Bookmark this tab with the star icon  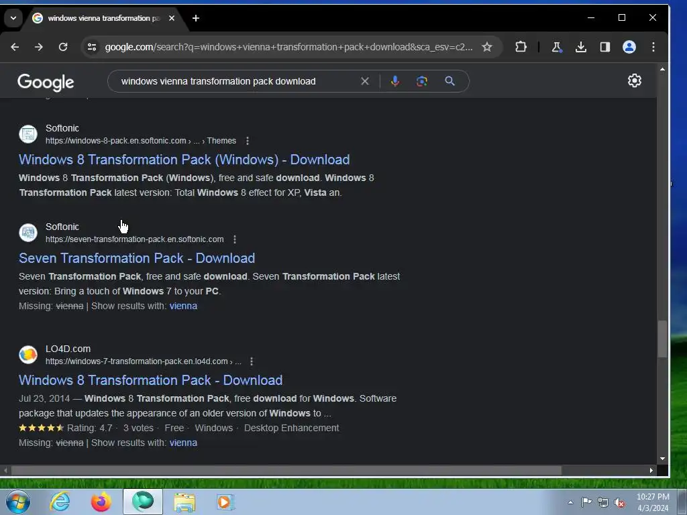487,47
